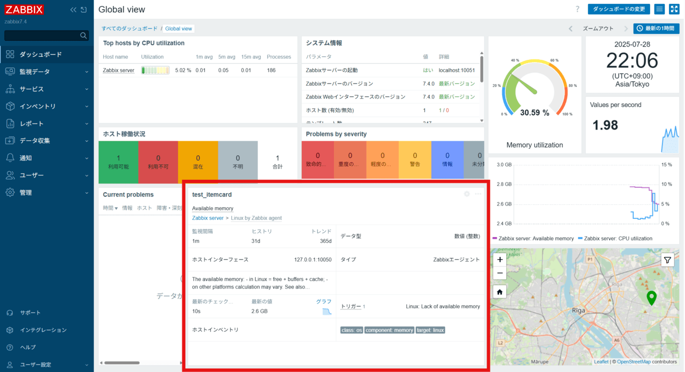
Task: Open test_itemcard three-dot actions menu
Action: coord(478,194)
